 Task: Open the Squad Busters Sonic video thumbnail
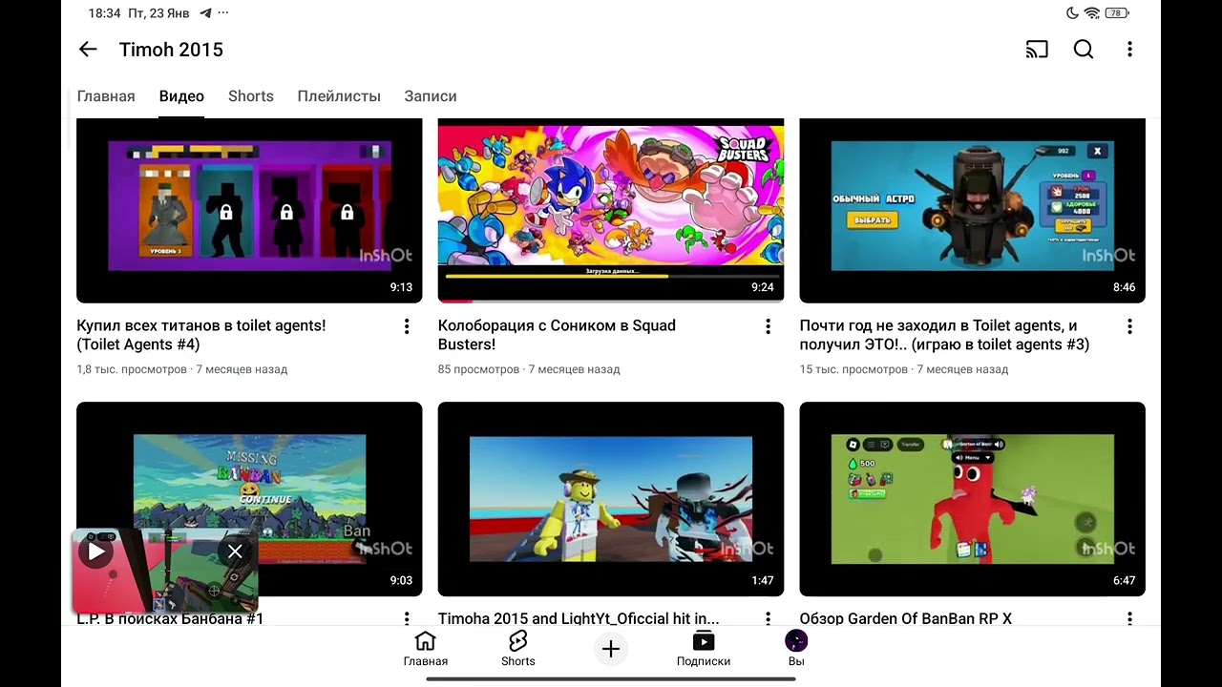point(611,210)
